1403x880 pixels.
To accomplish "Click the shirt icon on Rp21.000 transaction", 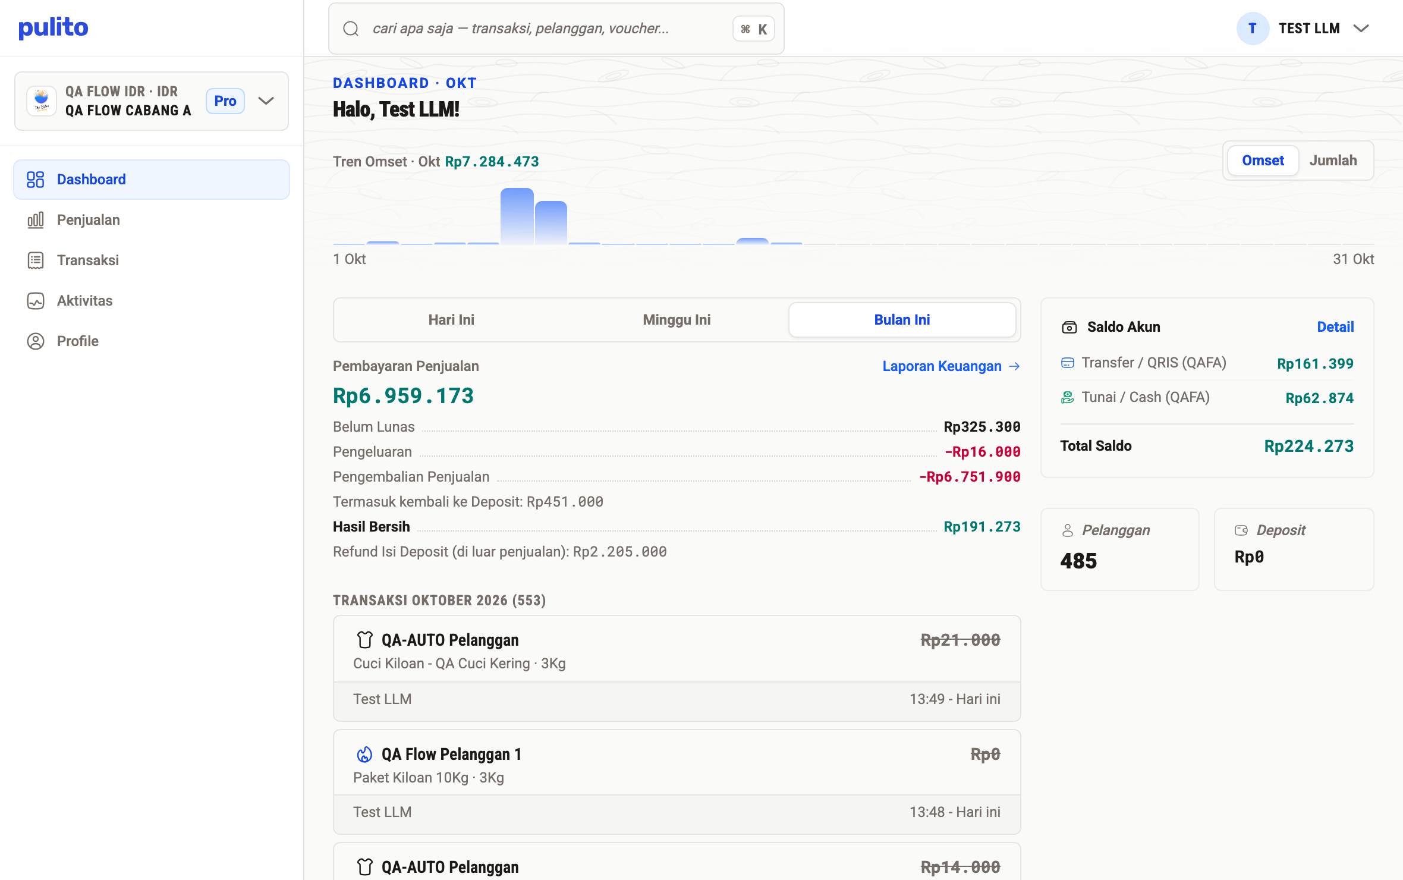I will (364, 640).
